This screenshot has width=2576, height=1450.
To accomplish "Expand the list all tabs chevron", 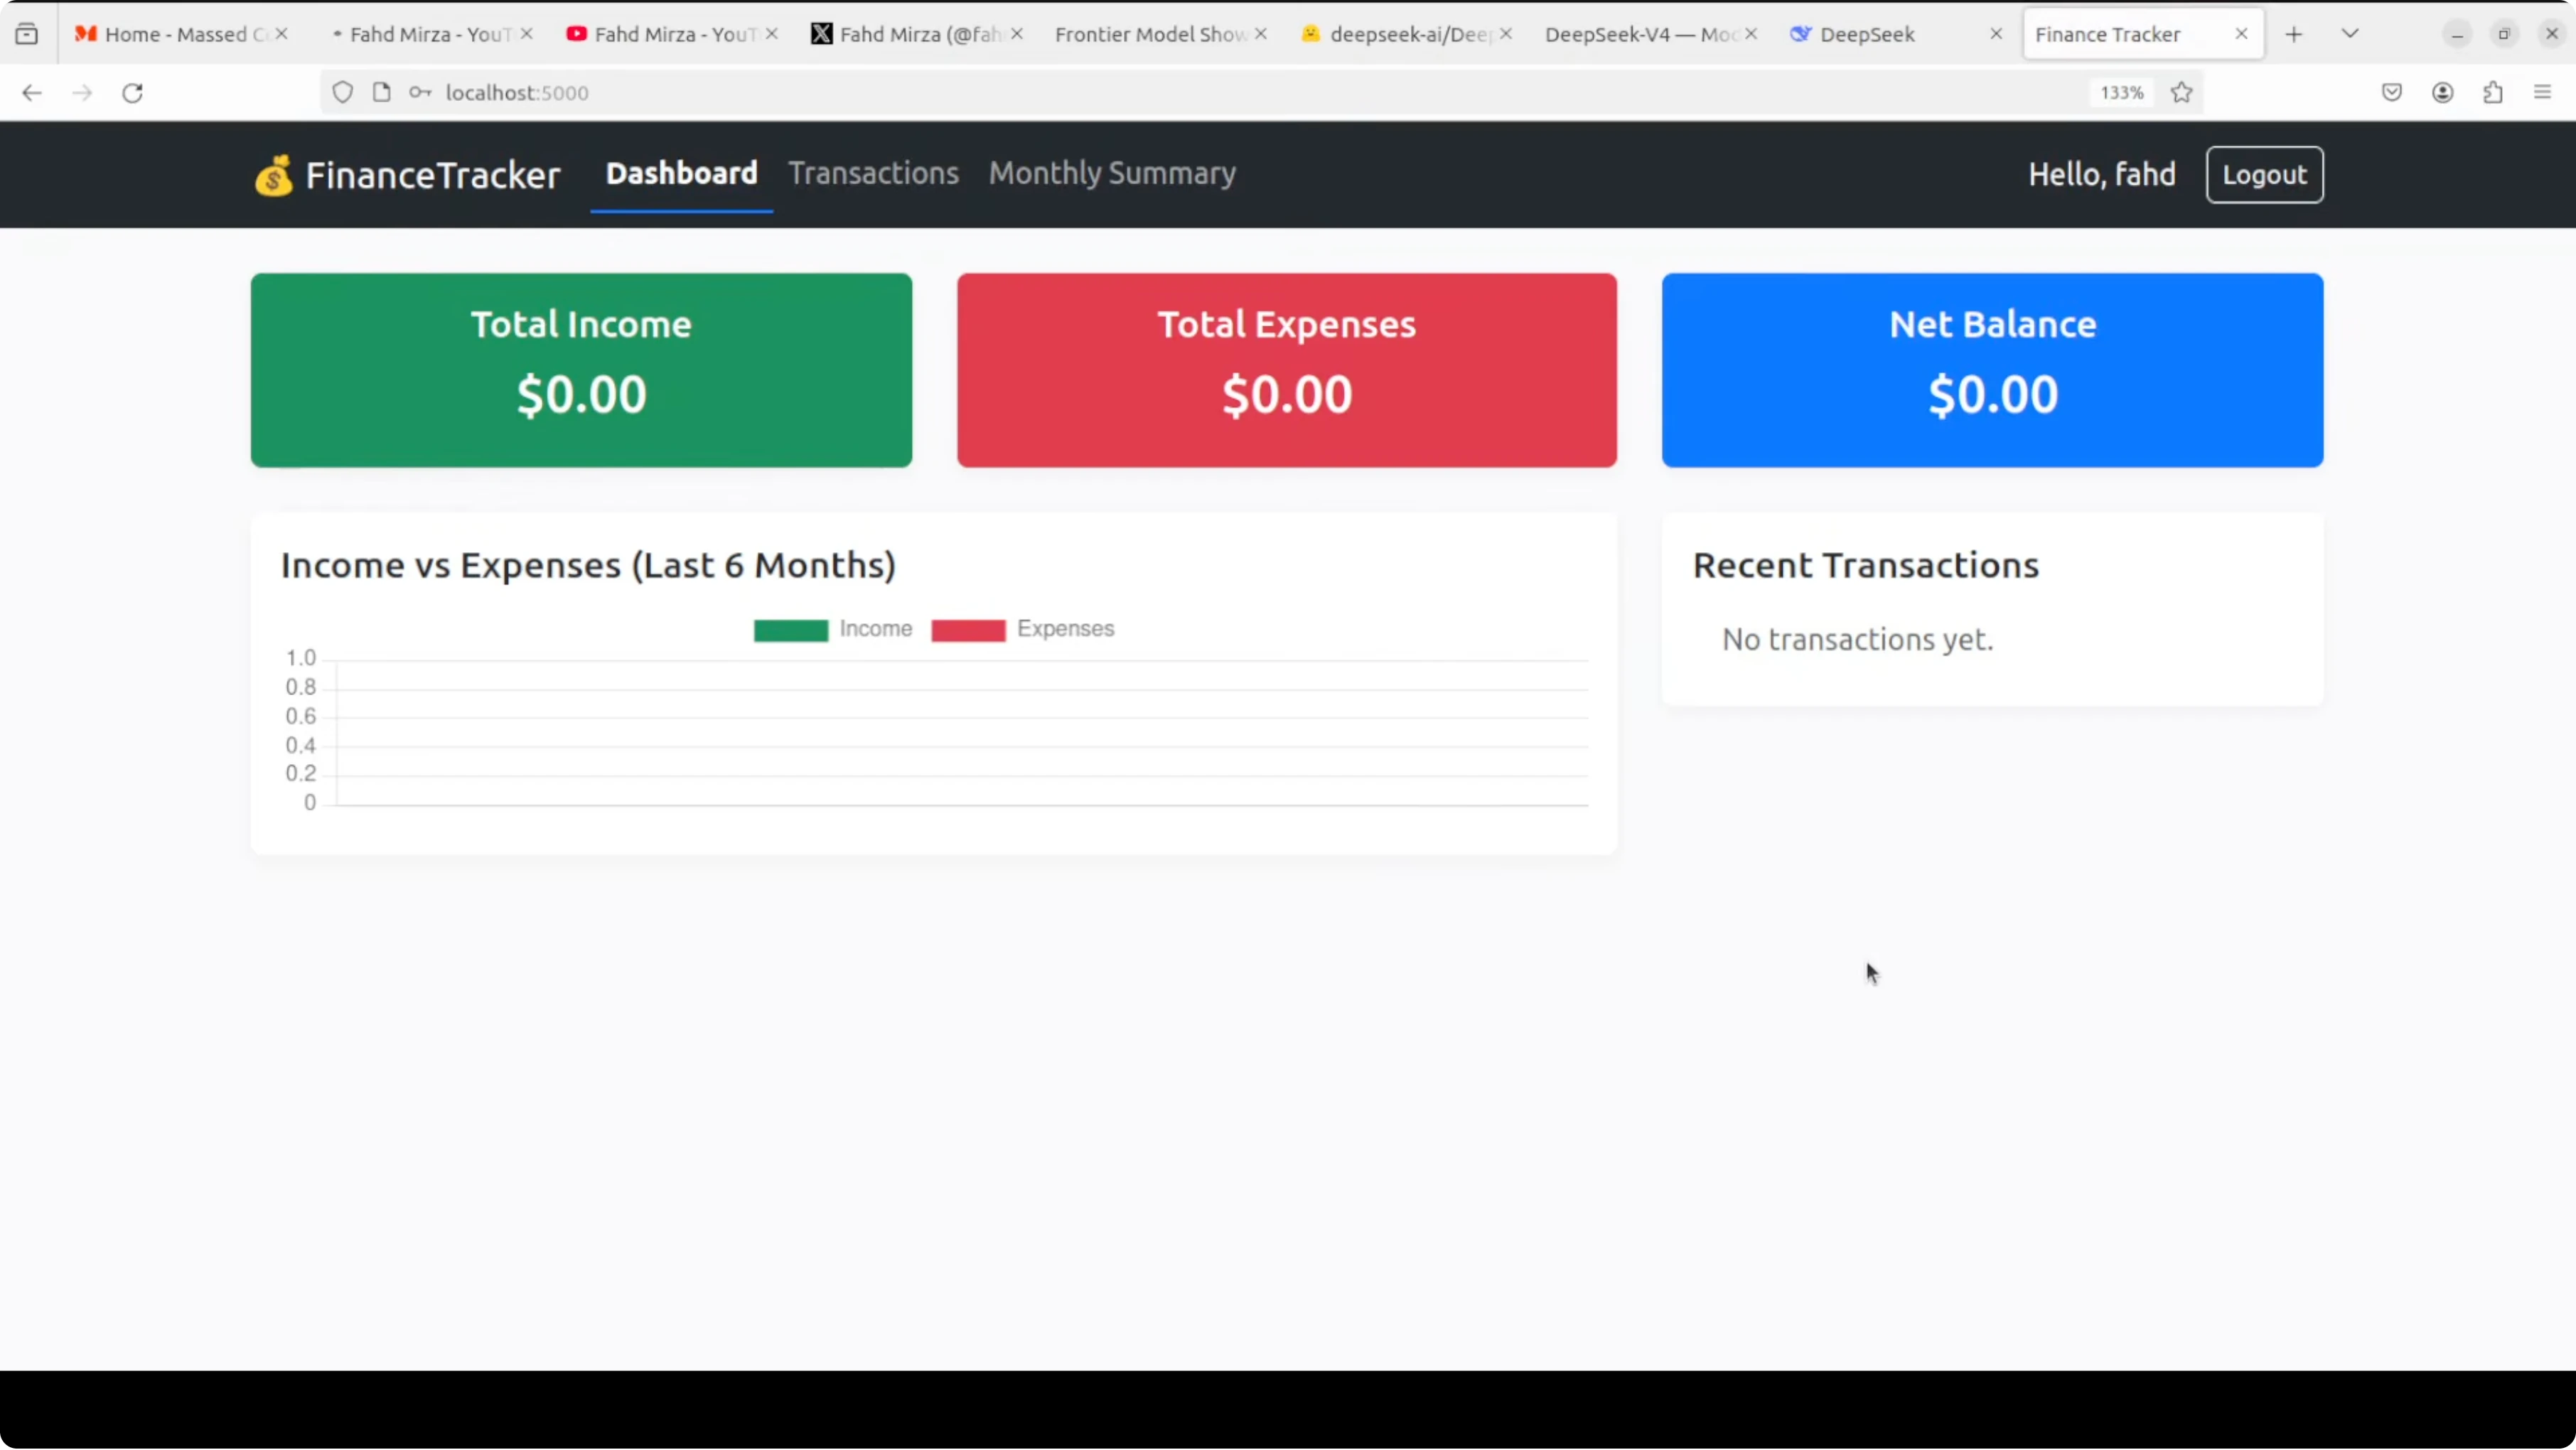I will coord(2349,34).
